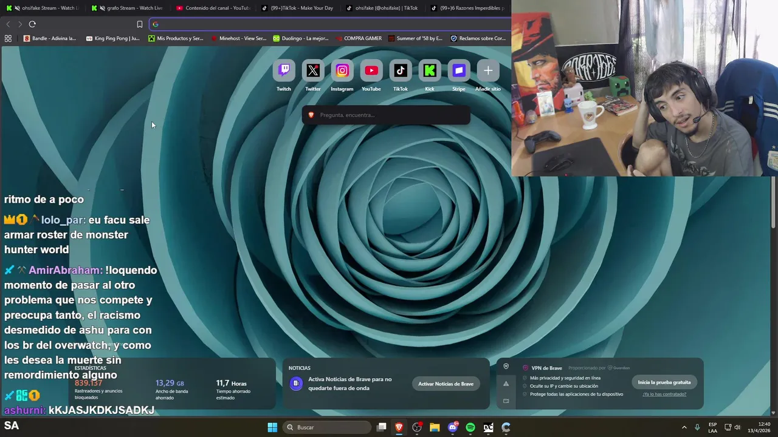Open King Ping Pong bookmark
This screenshot has height=437, width=778.
[x=113, y=38]
